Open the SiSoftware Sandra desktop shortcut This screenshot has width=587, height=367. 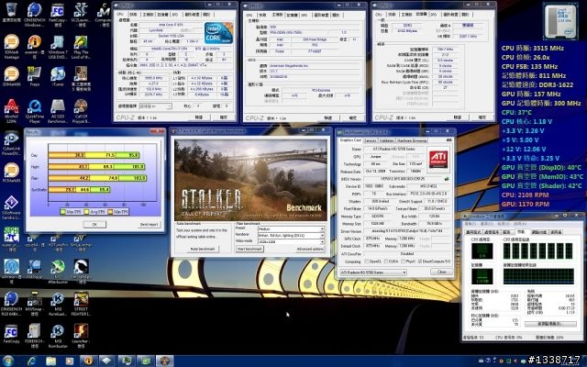(x=11, y=208)
